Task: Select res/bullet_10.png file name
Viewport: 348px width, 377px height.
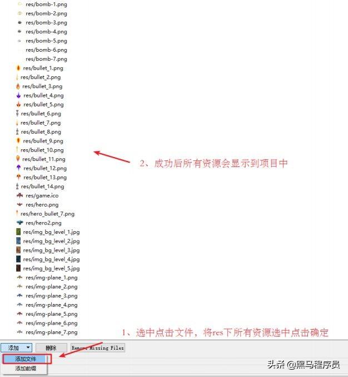Action: tap(42, 150)
